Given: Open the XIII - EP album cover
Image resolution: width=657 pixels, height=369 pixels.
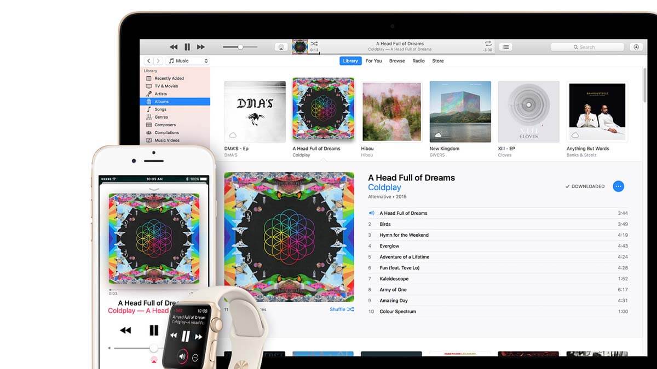Looking at the screenshot, I should pos(529,112).
